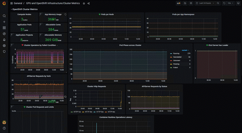Viewport: 242px width, 133px height.
Task: Toggle HTTP 3xx series in legend
Action: click(100, 112)
